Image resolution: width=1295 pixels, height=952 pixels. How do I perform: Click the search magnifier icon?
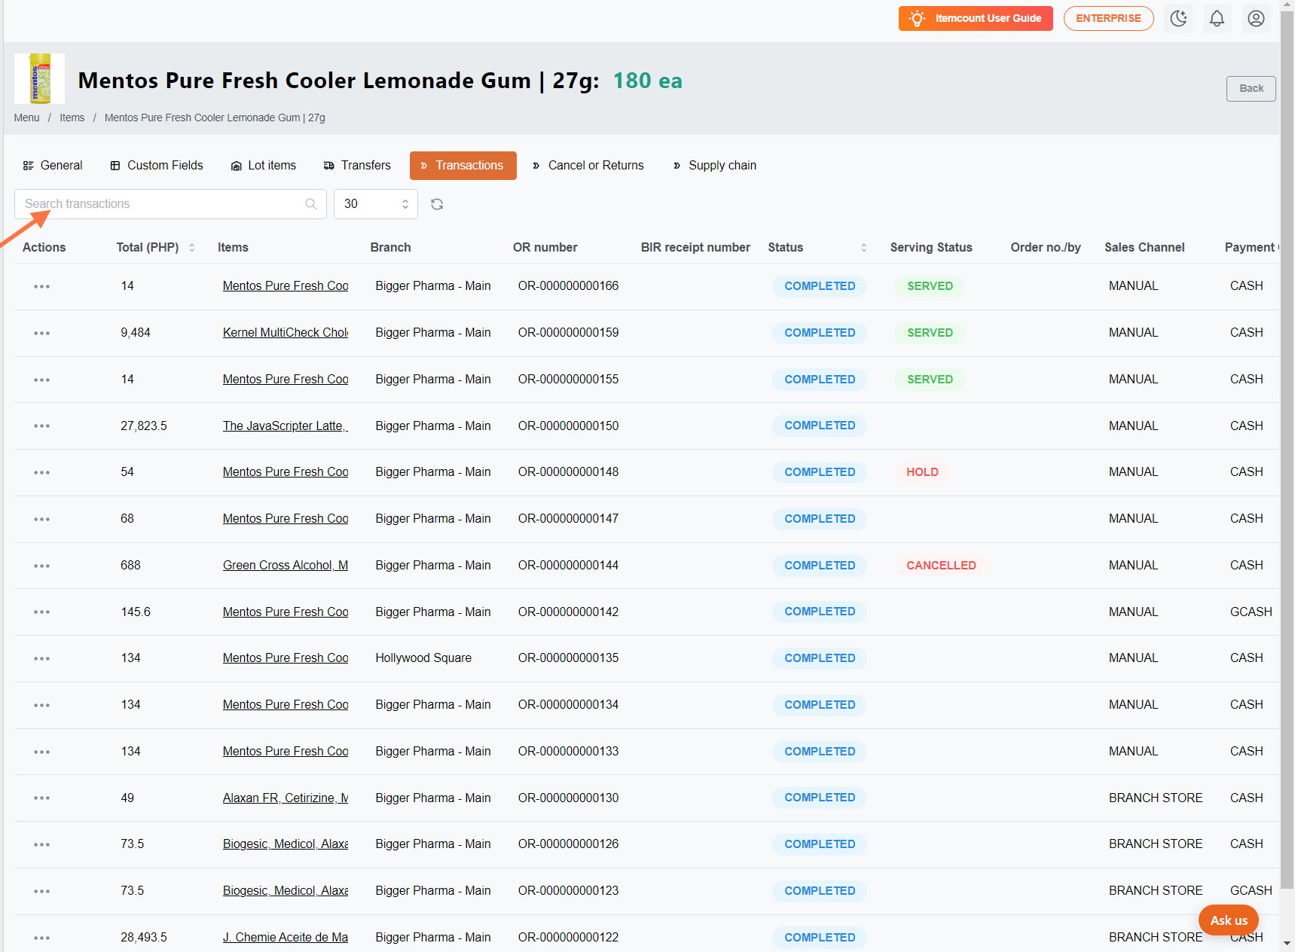click(x=311, y=204)
